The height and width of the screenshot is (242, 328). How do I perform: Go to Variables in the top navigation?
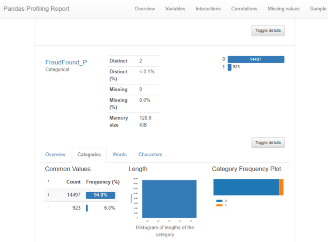click(x=175, y=9)
